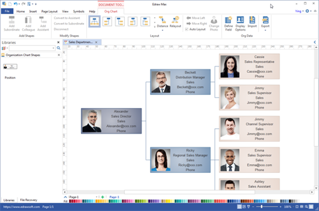Select the Org Chart ribbon tab
This screenshot has height=211, width=319.
pos(111,11)
